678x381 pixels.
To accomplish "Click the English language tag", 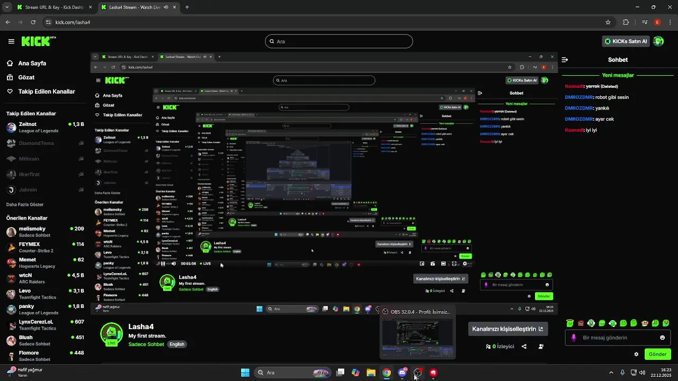I will [x=177, y=344].
